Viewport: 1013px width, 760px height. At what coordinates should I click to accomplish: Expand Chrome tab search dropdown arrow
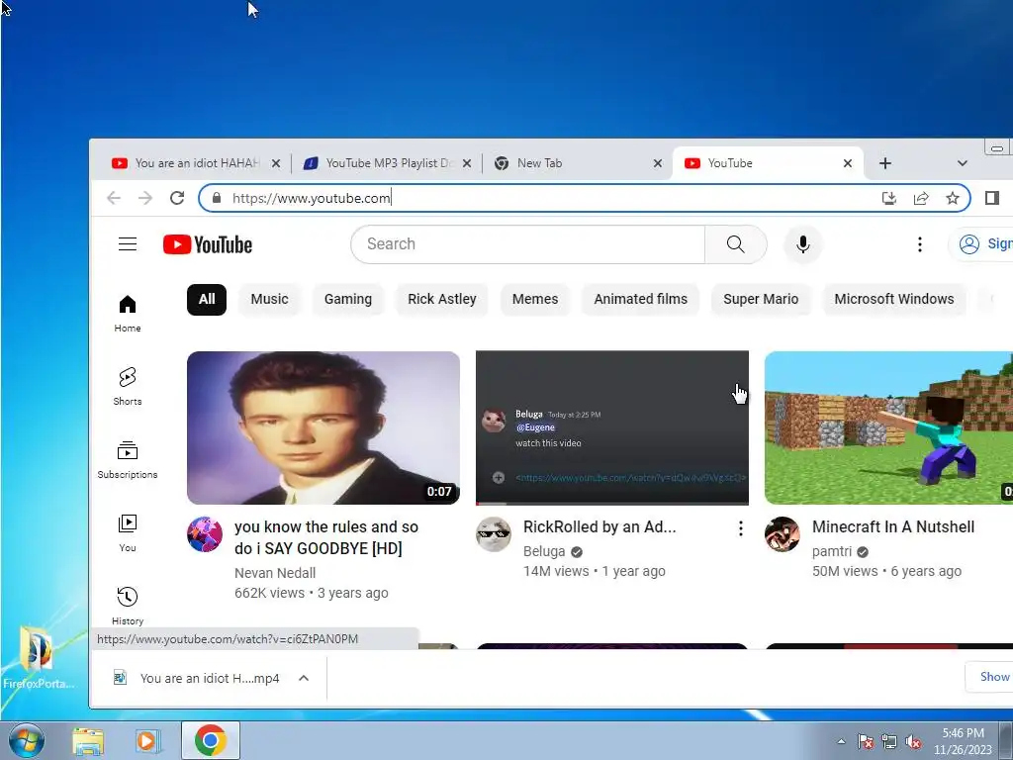coord(962,163)
